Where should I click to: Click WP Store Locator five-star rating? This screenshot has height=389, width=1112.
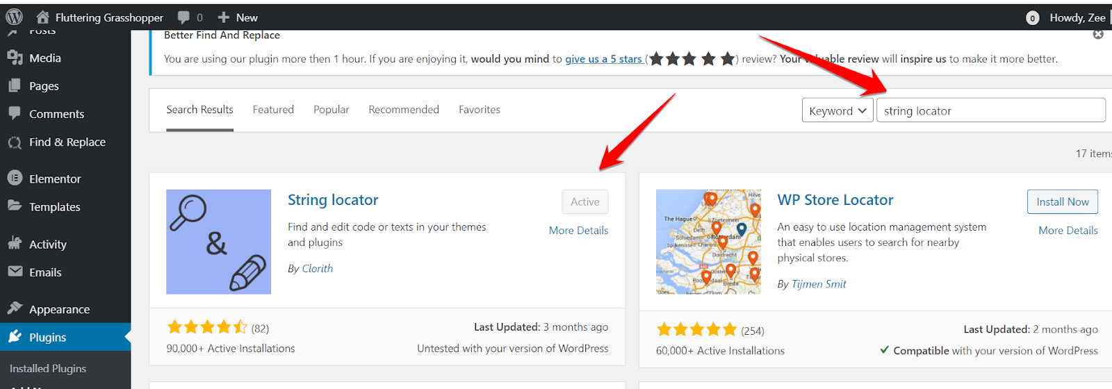[696, 329]
